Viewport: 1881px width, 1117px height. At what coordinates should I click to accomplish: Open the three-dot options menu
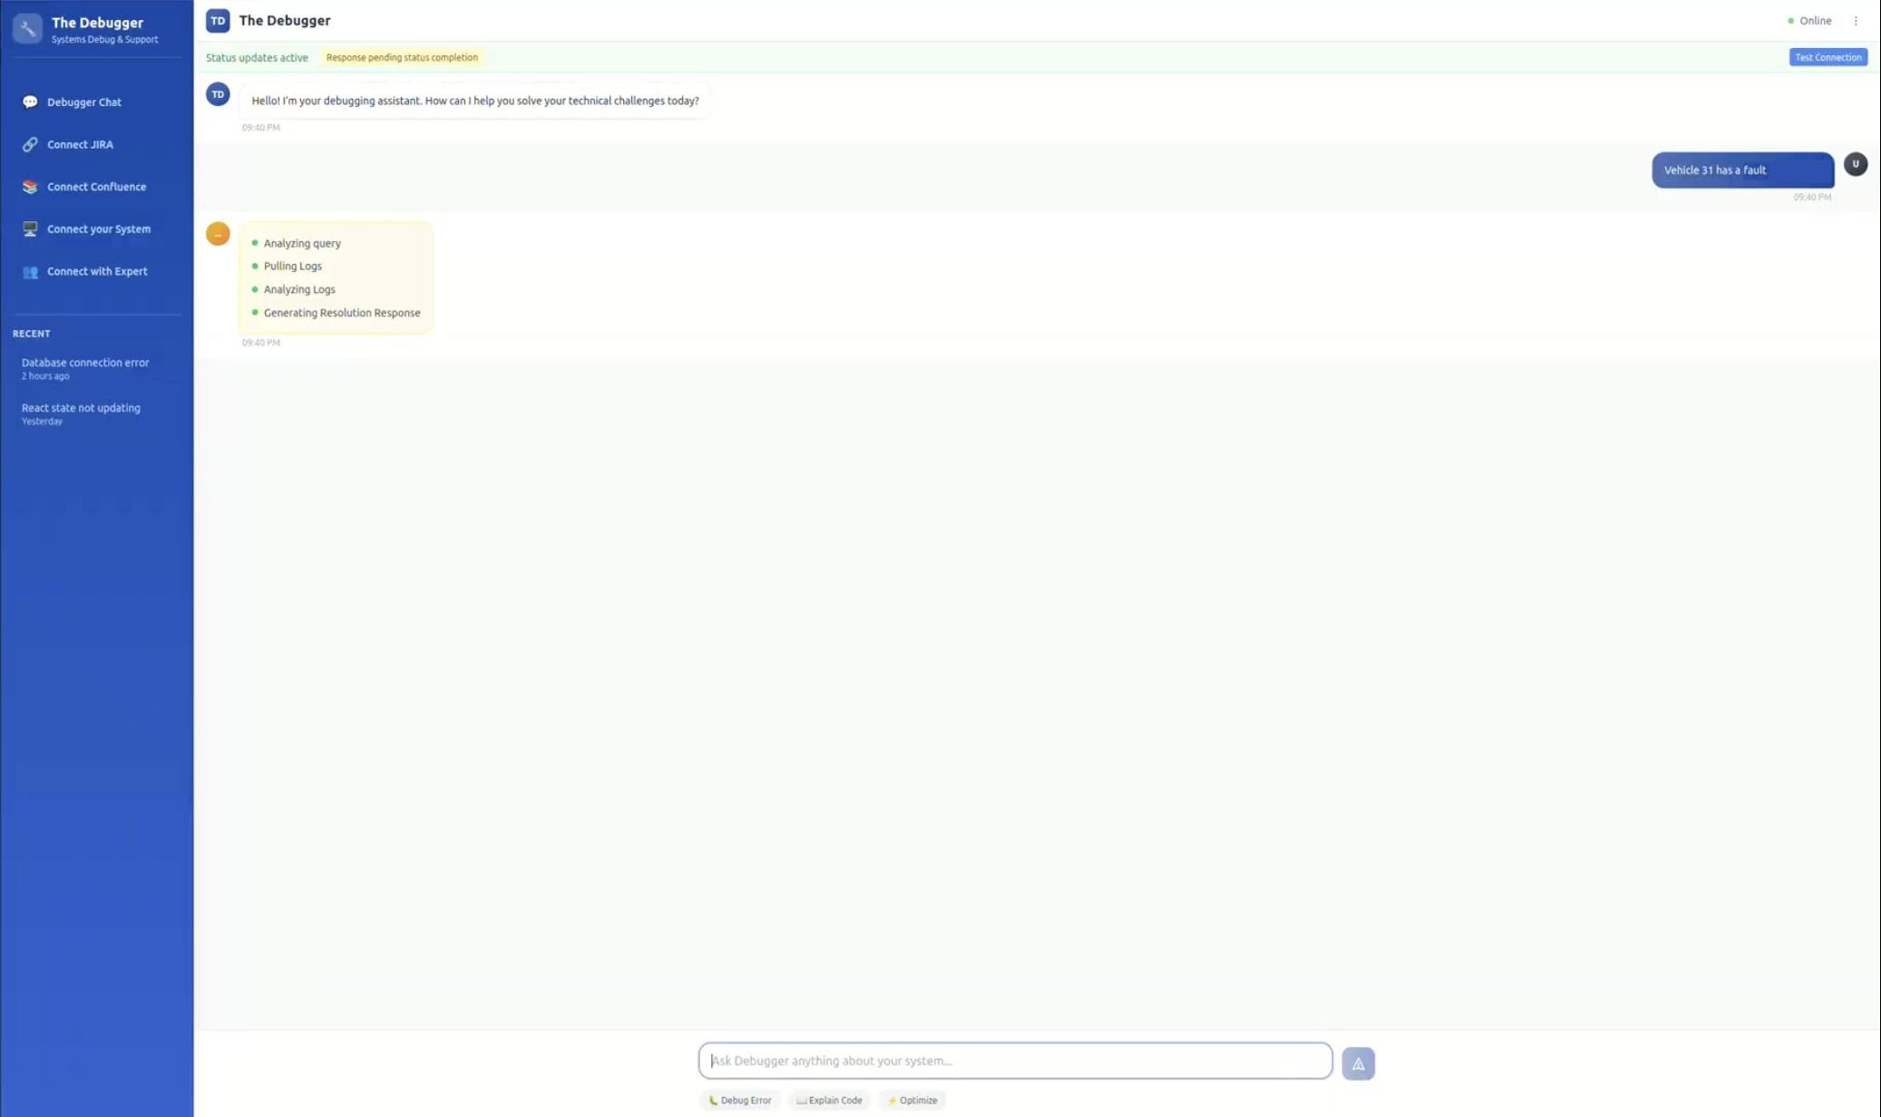(1856, 21)
